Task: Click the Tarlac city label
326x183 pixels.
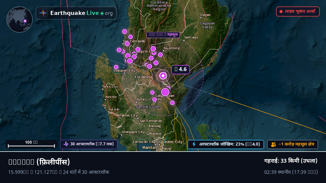Action: coord(142,99)
